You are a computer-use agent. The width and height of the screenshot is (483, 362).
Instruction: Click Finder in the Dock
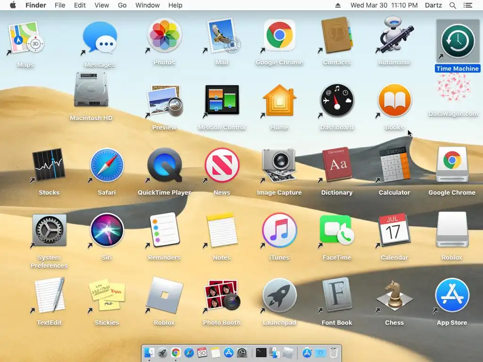tap(149, 353)
